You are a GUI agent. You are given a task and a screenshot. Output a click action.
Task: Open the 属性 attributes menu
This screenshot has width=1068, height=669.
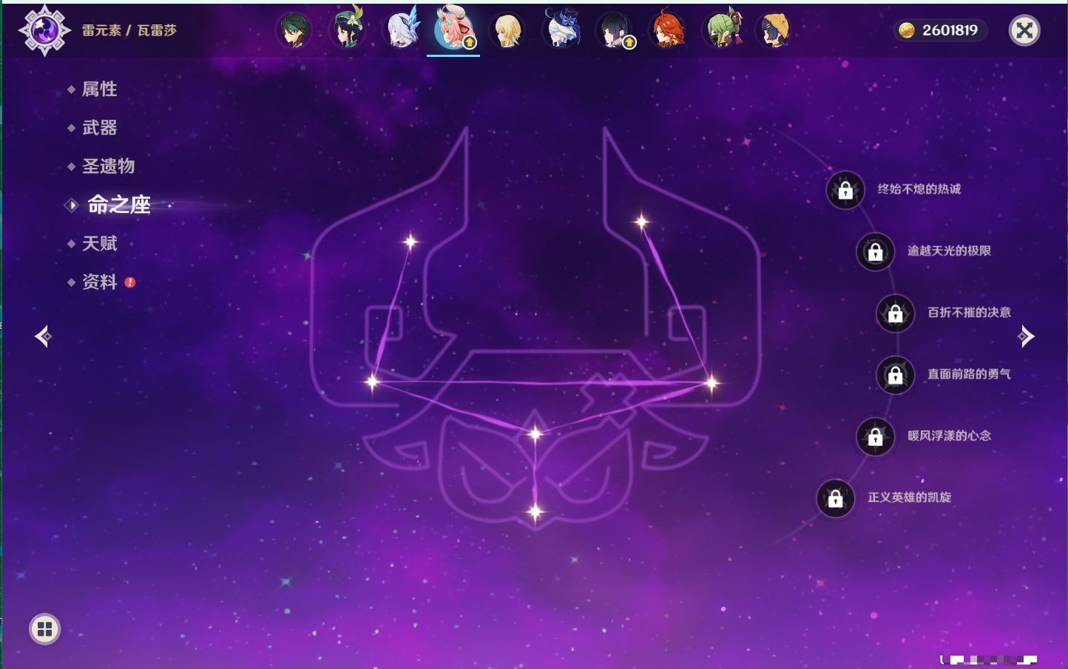tap(99, 89)
